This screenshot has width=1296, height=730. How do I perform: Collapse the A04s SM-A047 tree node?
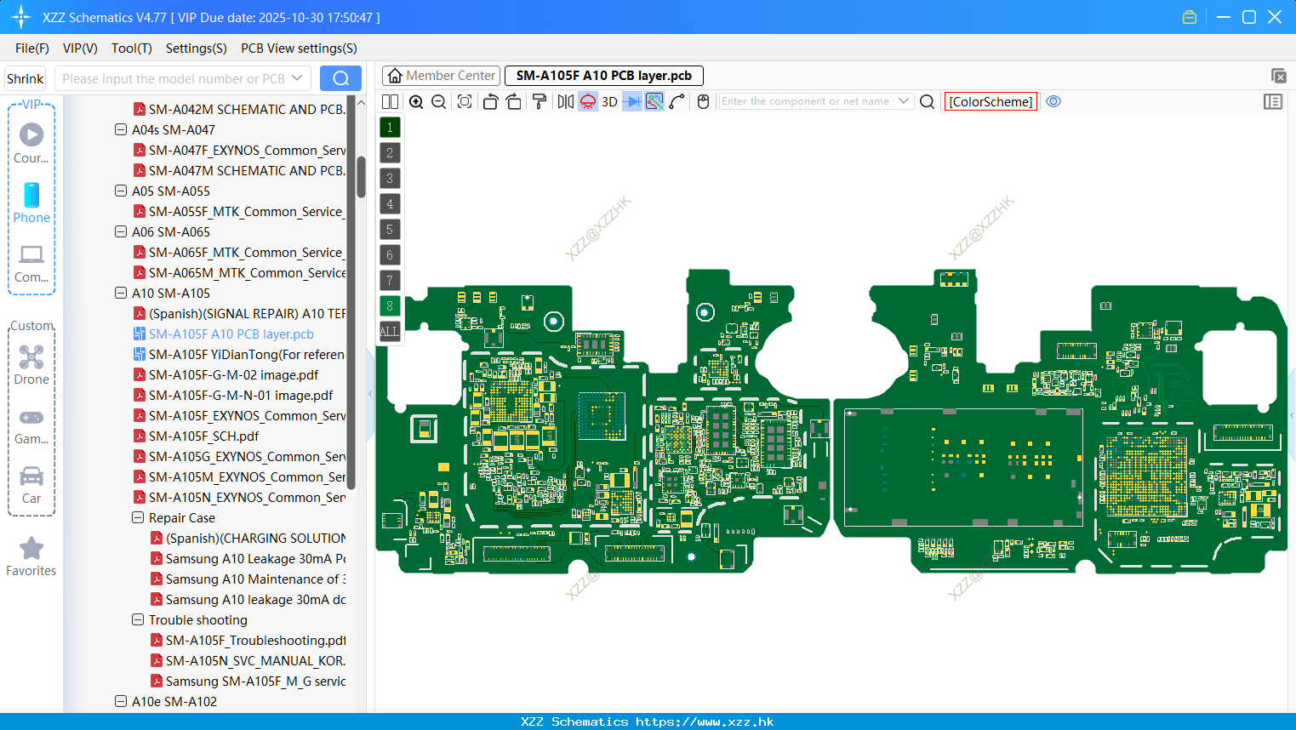pyautogui.click(x=121, y=130)
